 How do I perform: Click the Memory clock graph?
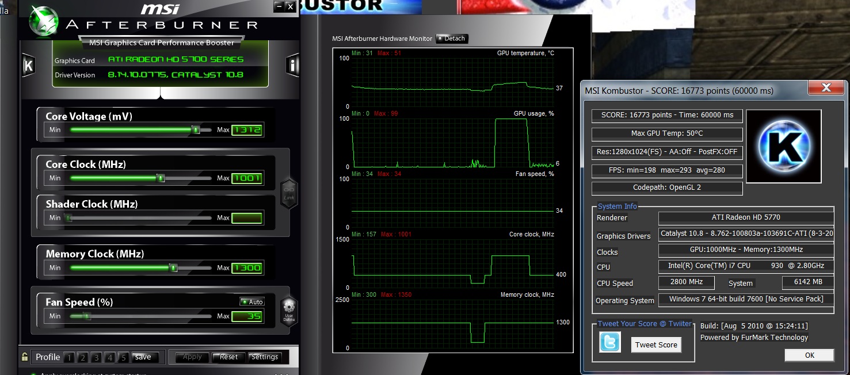[x=452, y=324]
